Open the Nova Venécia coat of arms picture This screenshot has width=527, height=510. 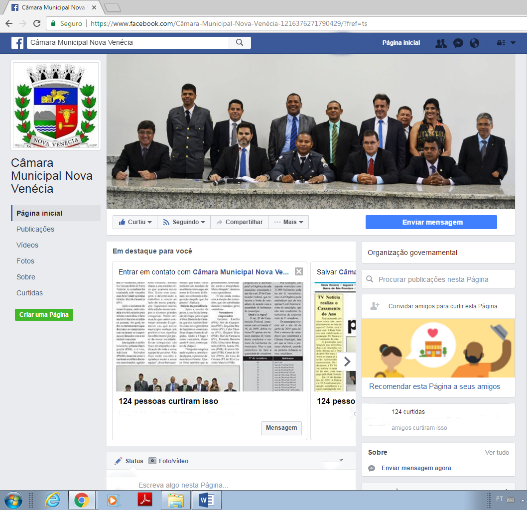tap(56, 105)
